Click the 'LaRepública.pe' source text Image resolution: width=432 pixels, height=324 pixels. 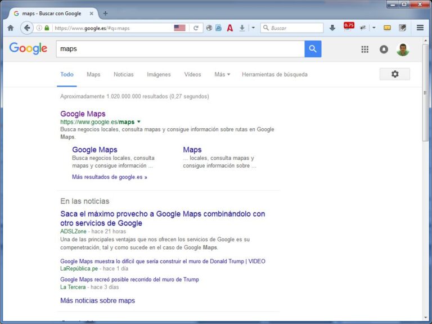(79, 269)
